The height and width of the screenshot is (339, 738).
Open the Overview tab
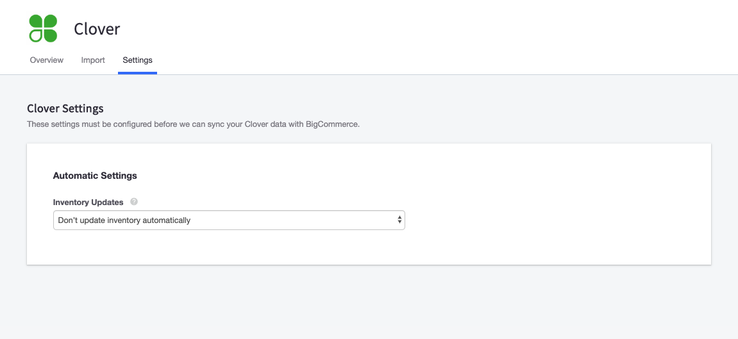pos(47,60)
